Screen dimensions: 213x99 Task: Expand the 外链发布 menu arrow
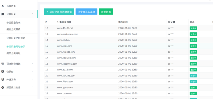(x=32, y=79)
